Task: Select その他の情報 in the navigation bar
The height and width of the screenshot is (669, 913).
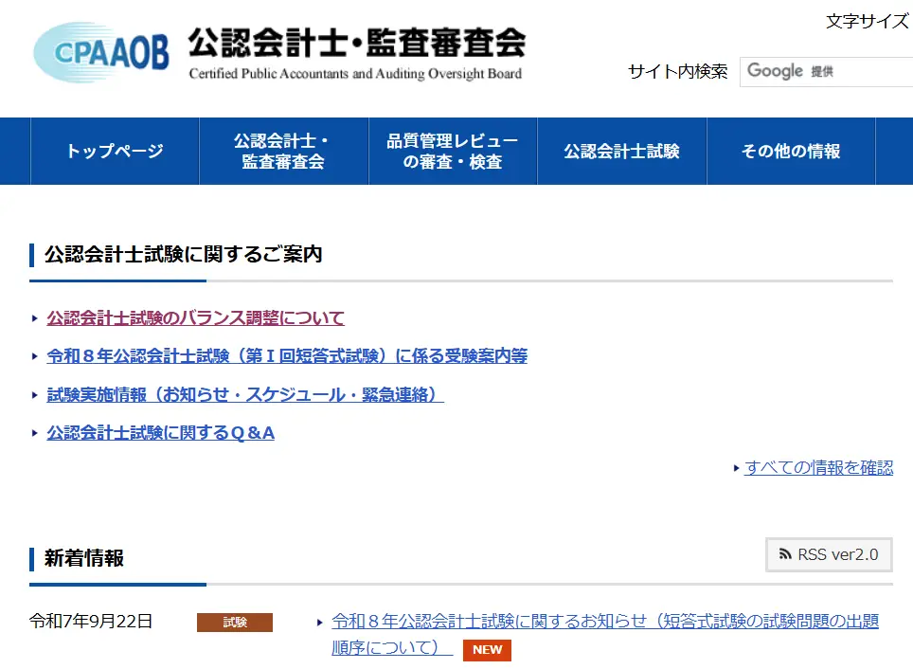Action: [791, 152]
